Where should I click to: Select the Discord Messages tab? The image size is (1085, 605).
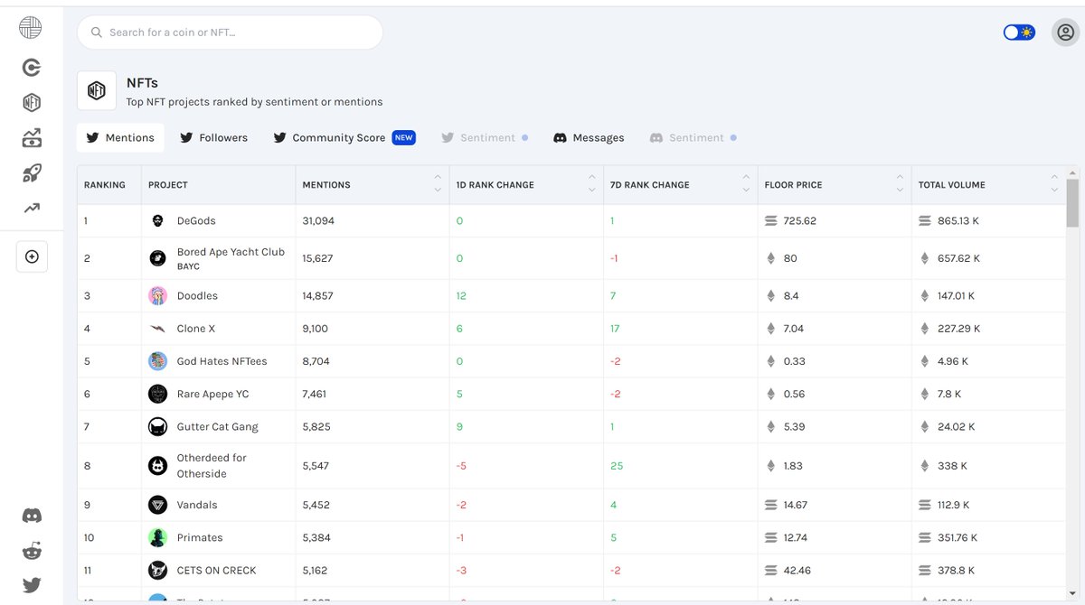pos(589,138)
